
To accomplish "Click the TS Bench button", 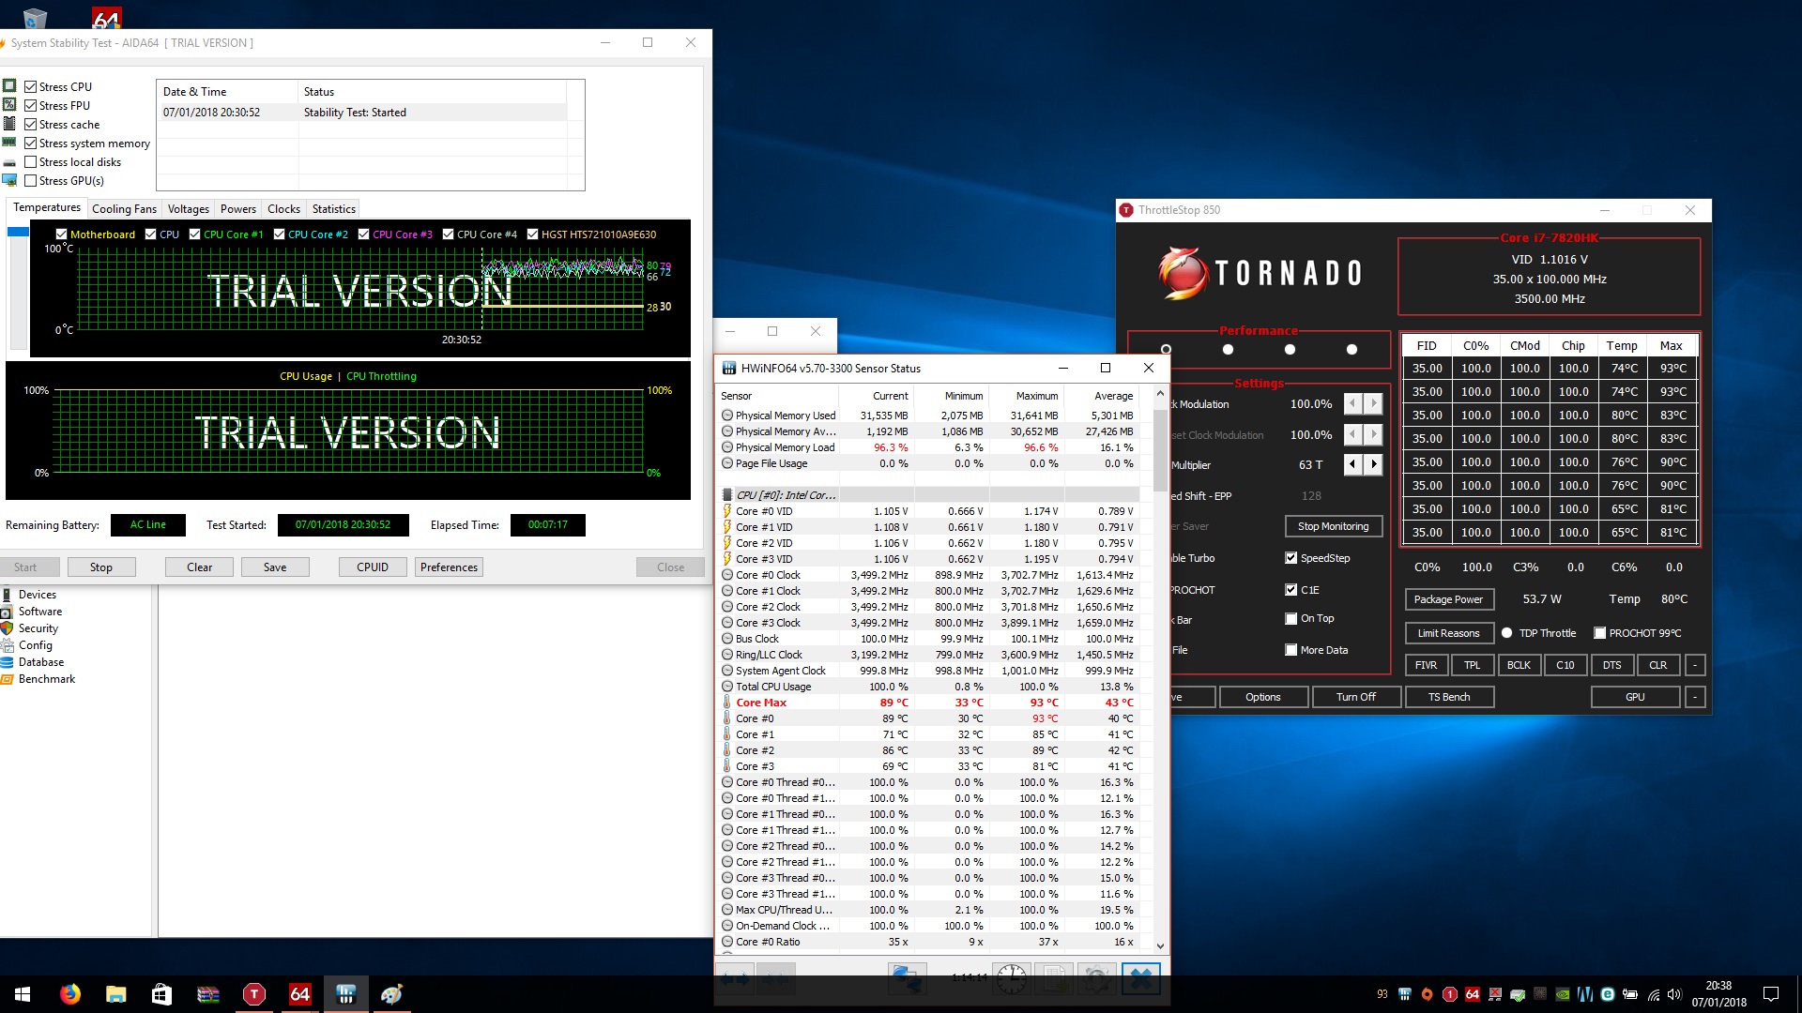I will coord(1449,697).
